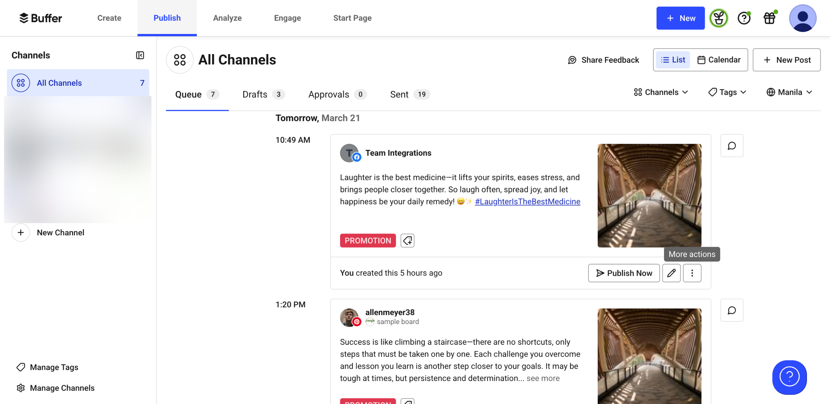Click Publish Now button
The height and width of the screenshot is (404, 830).
tap(624, 273)
